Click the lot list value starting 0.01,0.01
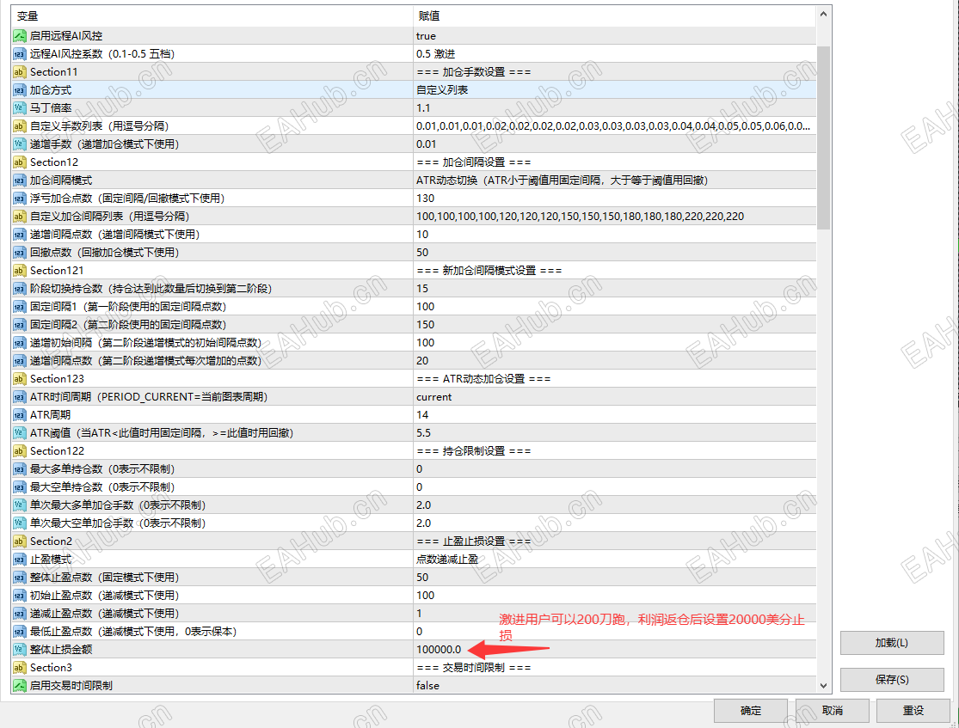This screenshot has height=728, width=959. (x=615, y=126)
